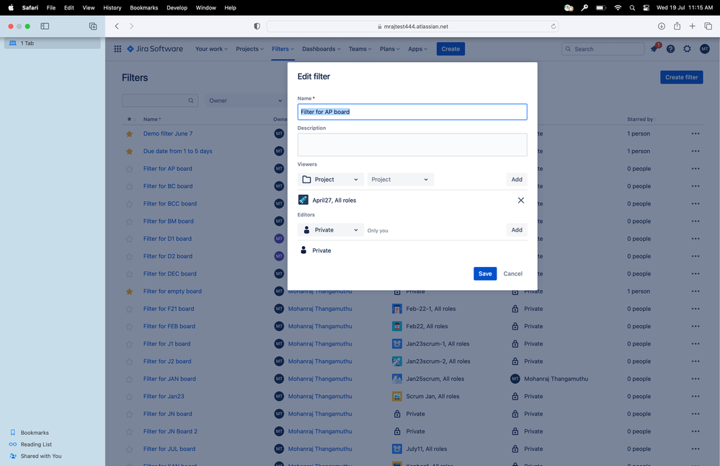Save the edited filter
The width and height of the screenshot is (720, 466).
point(484,273)
